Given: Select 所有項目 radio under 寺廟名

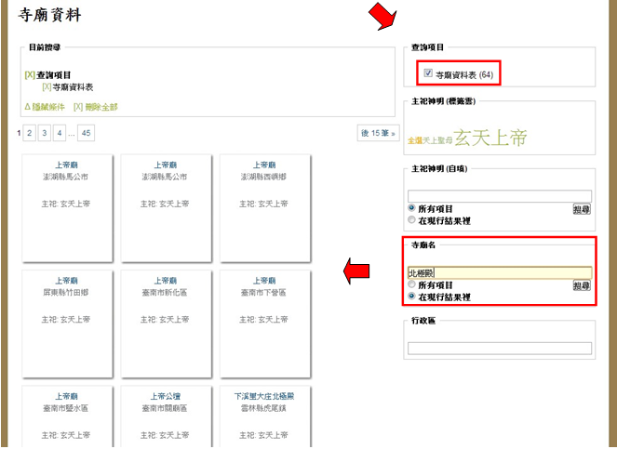Looking at the screenshot, I should 412,285.
